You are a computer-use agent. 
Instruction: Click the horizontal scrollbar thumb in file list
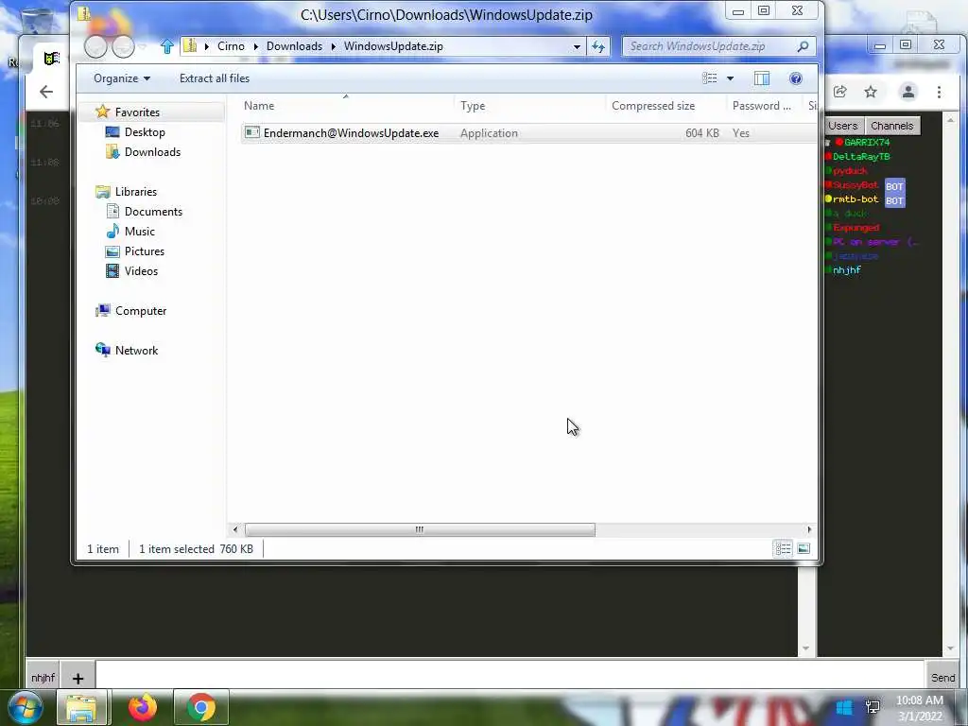tap(420, 529)
